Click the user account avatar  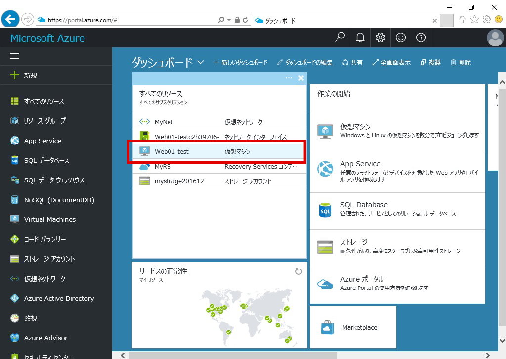[x=495, y=37]
